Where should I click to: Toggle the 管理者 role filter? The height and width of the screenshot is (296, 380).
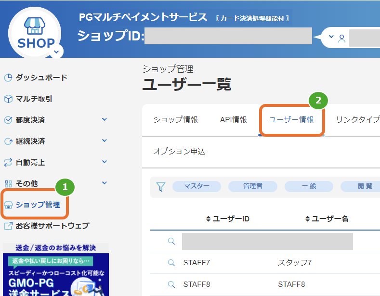coord(253,186)
